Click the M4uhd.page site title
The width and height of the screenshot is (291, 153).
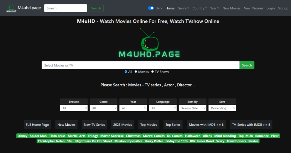coord(29,8)
